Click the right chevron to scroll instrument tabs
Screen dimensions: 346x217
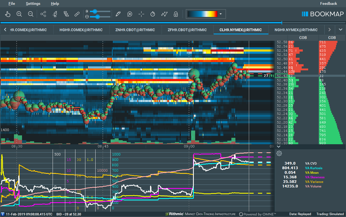(x=329, y=30)
